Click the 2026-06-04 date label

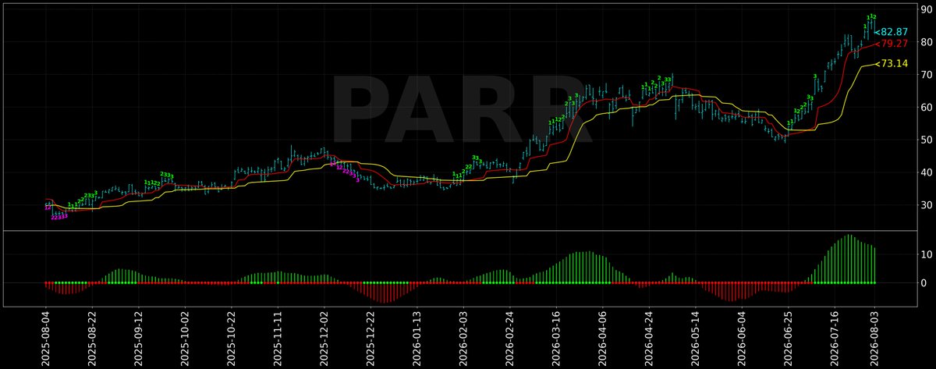[x=740, y=339]
